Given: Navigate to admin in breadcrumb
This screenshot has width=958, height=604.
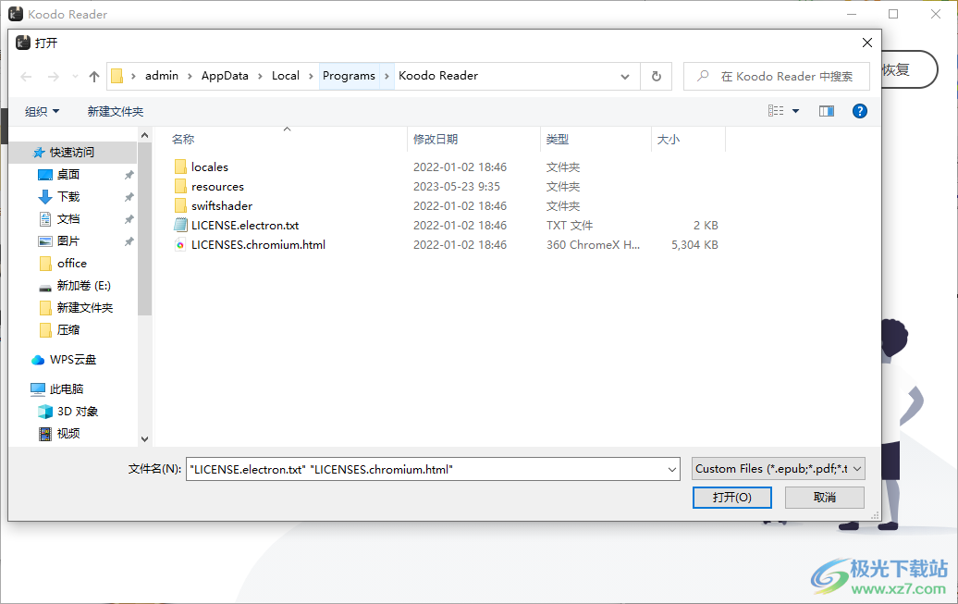Looking at the screenshot, I should click(x=162, y=76).
